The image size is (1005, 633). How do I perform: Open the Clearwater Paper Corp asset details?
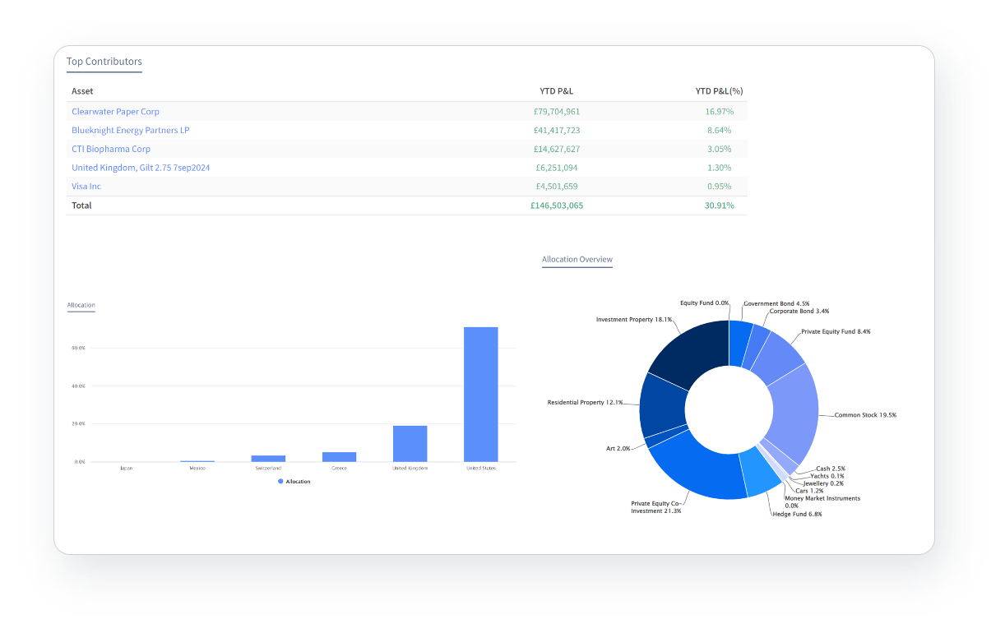tap(115, 111)
